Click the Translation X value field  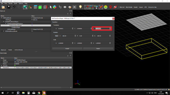click(x=65, y=28)
